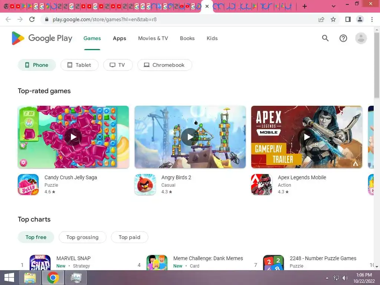Image resolution: width=380 pixels, height=285 pixels.
Task: Switch to the Books tab
Action: point(187,38)
